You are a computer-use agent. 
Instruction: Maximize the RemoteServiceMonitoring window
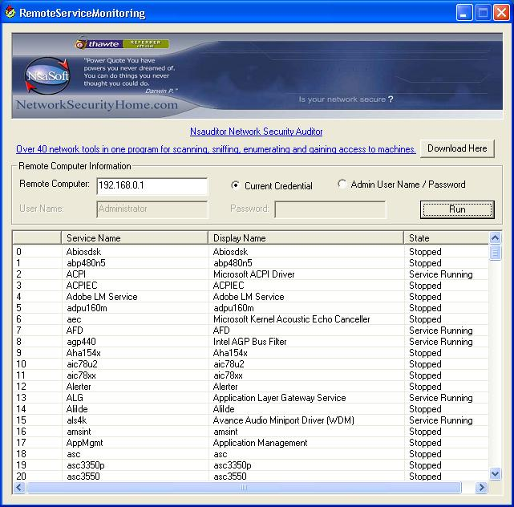484,13
